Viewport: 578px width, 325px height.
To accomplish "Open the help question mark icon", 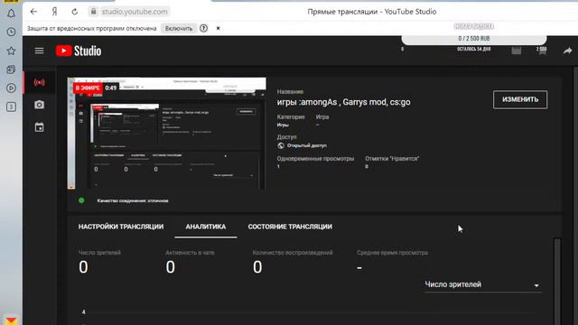I will coord(203,28).
